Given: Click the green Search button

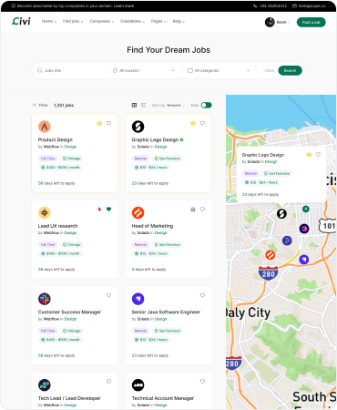Looking at the screenshot, I should 290,70.
